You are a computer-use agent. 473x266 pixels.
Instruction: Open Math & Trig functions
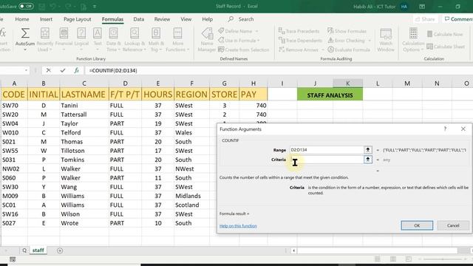click(x=156, y=40)
